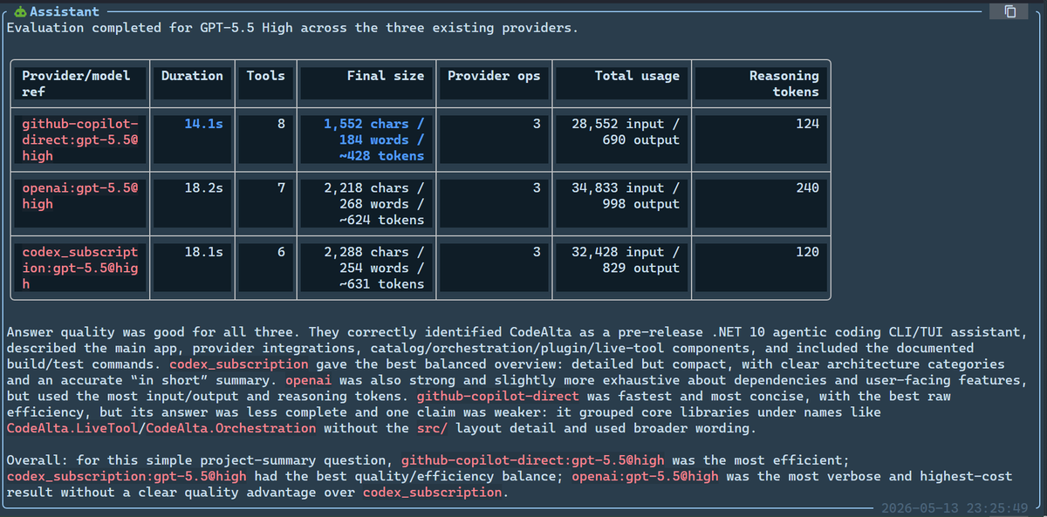Viewport: 1047px width, 517px height.
Task: Copy the assistant message with the copy icon
Action: pyautogui.click(x=1010, y=11)
